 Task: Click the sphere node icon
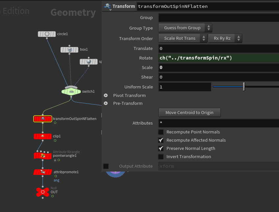click(x=89, y=62)
